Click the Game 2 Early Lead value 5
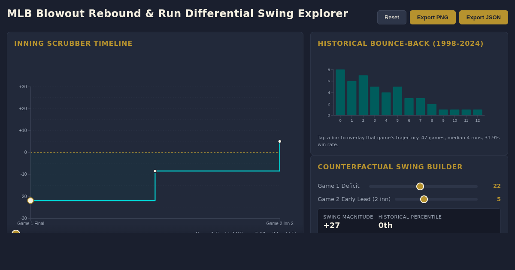515x270 pixels. point(499,199)
